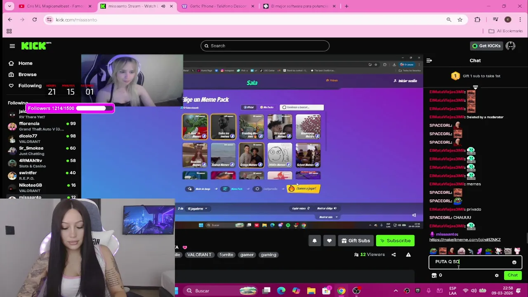Viewport: 528px width, 297px height.
Task: Reload the Kick page
Action: pos(35,19)
